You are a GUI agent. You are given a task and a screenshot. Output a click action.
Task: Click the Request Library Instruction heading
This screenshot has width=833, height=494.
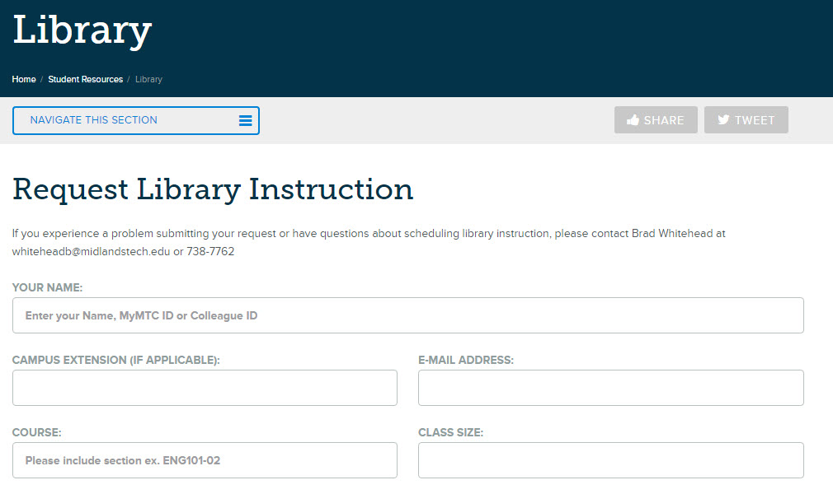point(213,189)
